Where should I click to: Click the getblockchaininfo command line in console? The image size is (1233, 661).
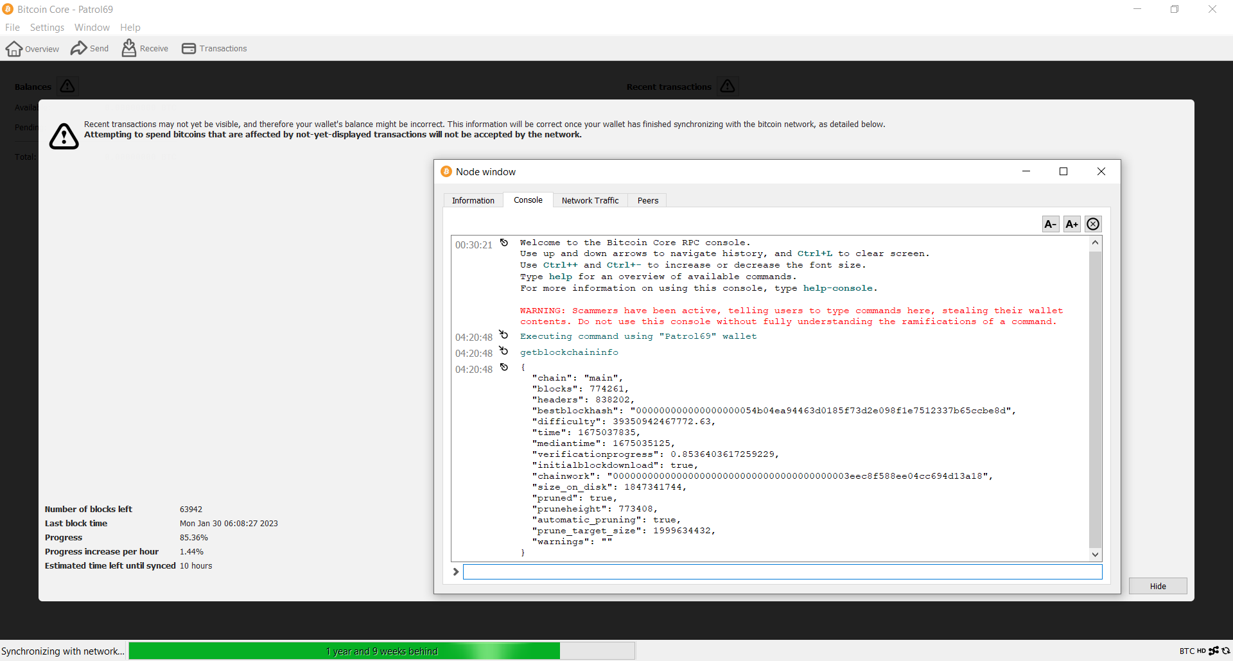[569, 352]
